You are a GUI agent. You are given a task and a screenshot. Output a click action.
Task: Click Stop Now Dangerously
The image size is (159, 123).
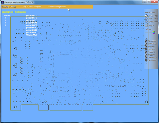[57, 7]
